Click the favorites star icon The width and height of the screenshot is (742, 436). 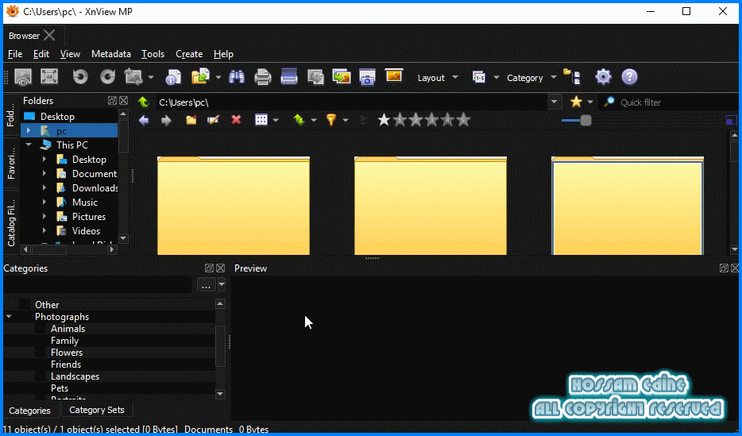coord(576,101)
